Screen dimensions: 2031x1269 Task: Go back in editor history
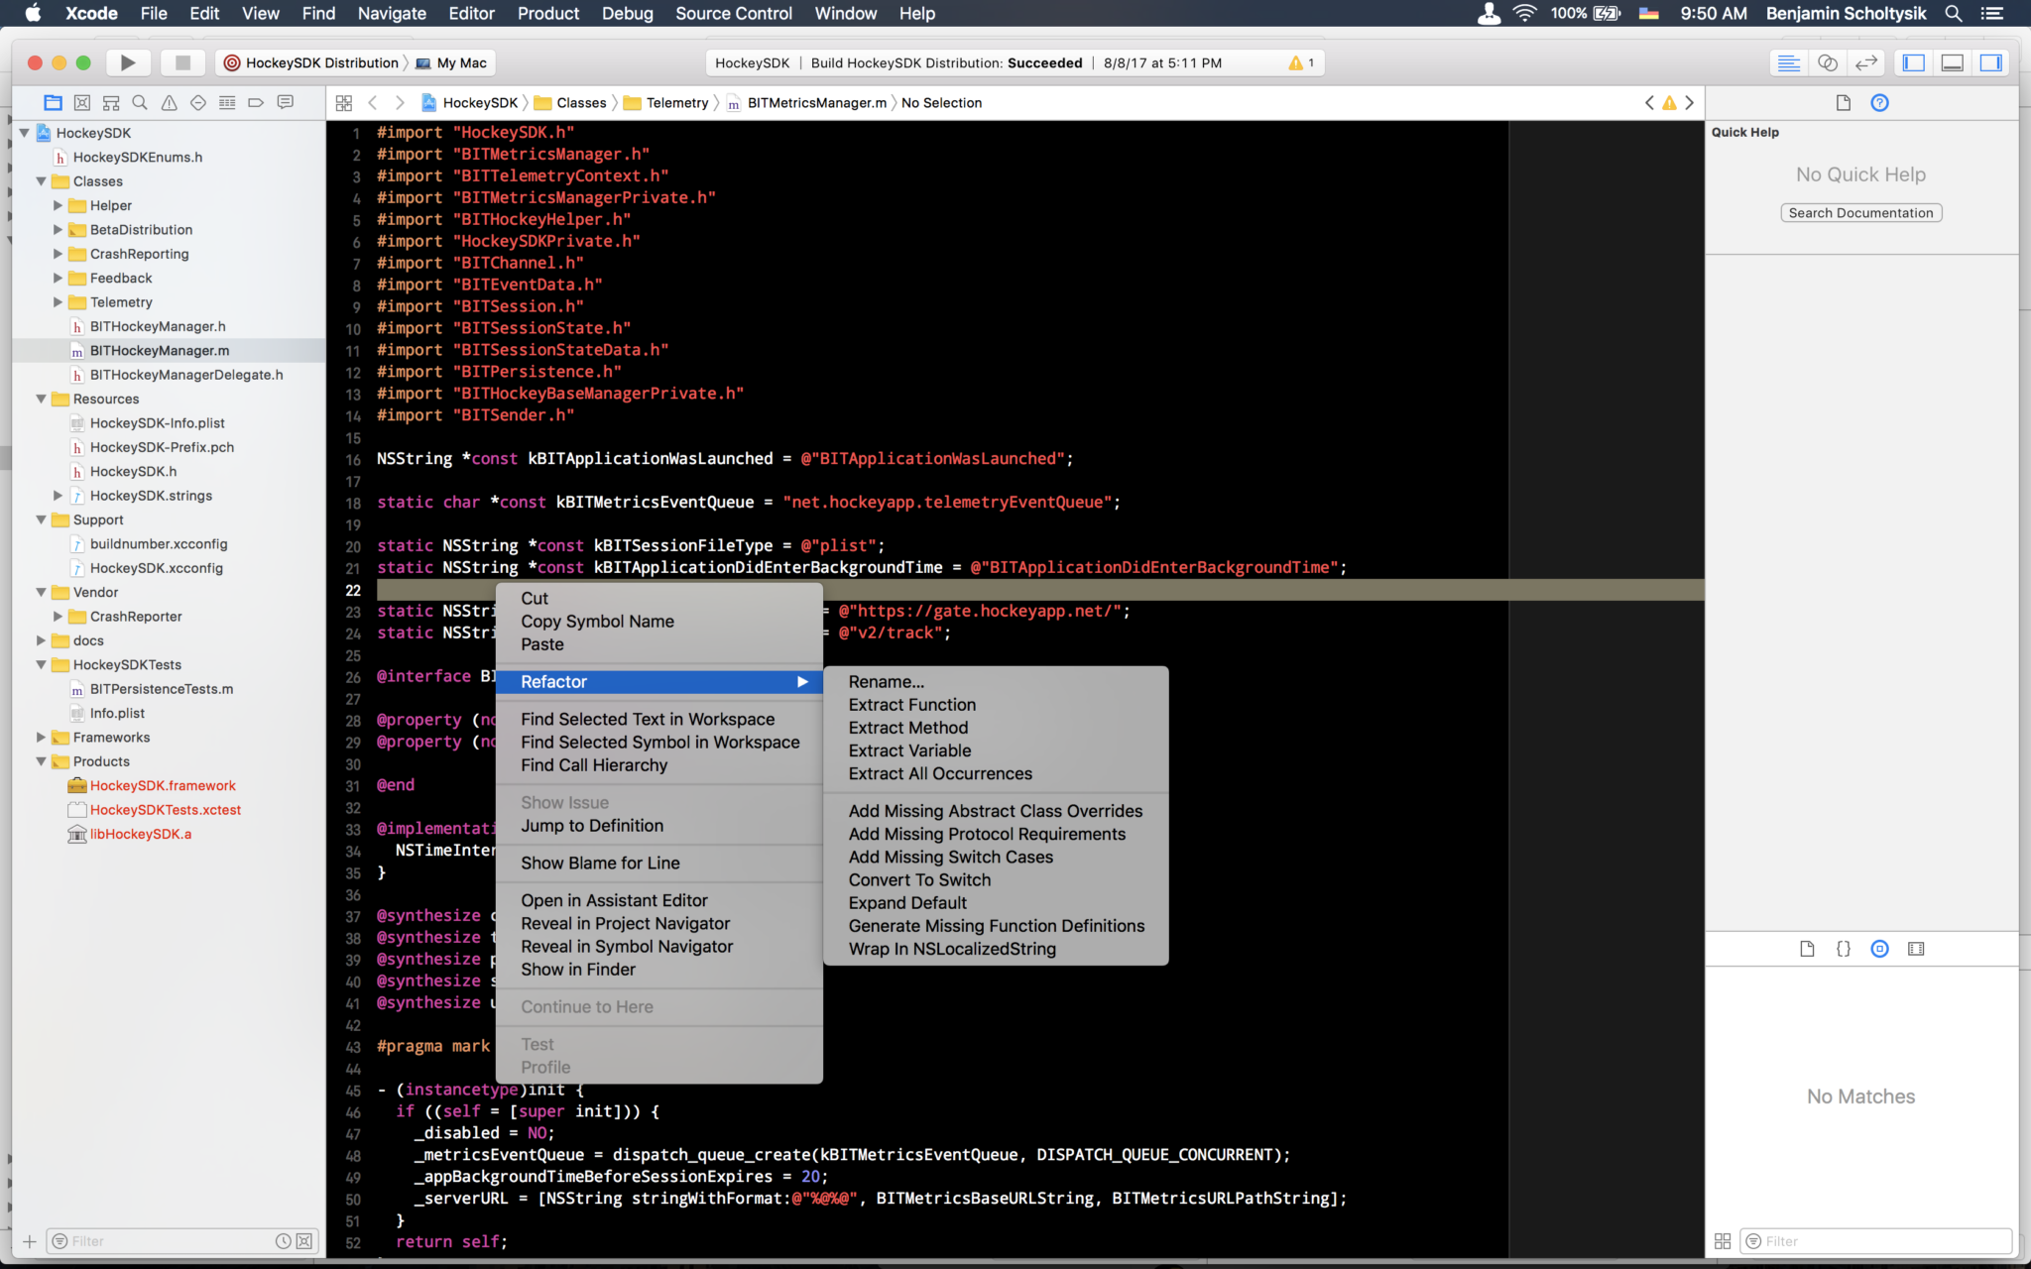coord(373,102)
